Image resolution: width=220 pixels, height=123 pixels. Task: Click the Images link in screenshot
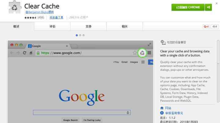134,62
